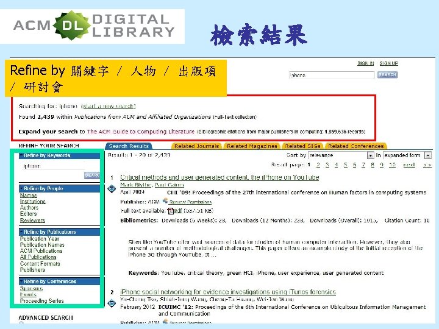Collapse the Refine by People section
The height and width of the screenshot is (329, 439).
coord(21,188)
